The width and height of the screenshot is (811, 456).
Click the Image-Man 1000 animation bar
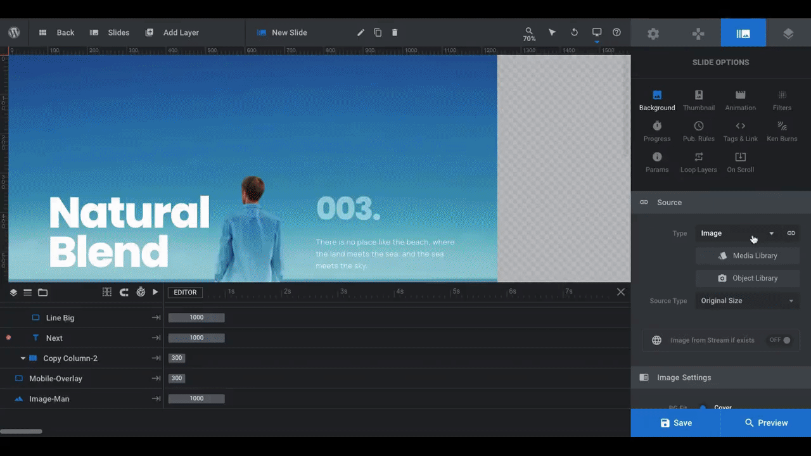click(196, 399)
